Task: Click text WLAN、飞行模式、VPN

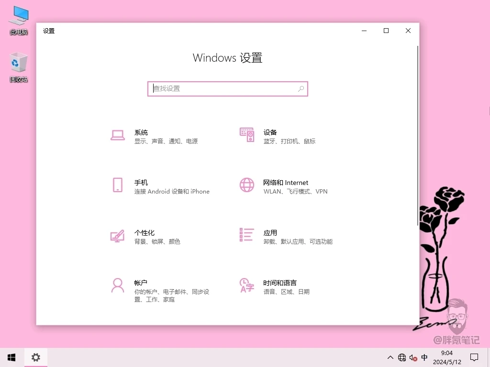Action: coord(295,192)
